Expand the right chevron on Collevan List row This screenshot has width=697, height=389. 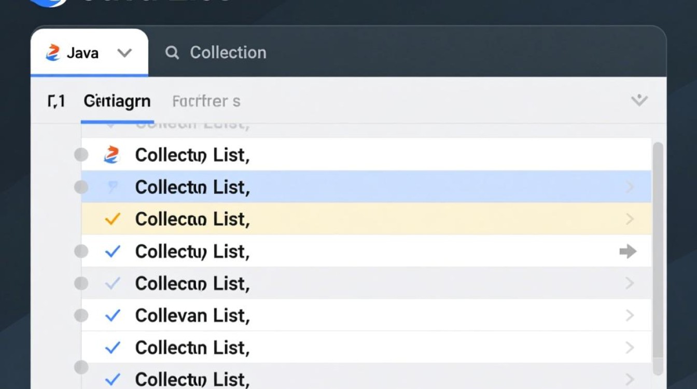(630, 315)
